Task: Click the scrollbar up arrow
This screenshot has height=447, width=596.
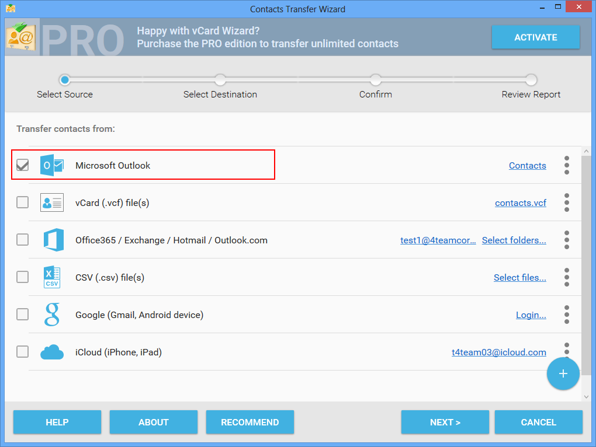Action: coord(586,151)
